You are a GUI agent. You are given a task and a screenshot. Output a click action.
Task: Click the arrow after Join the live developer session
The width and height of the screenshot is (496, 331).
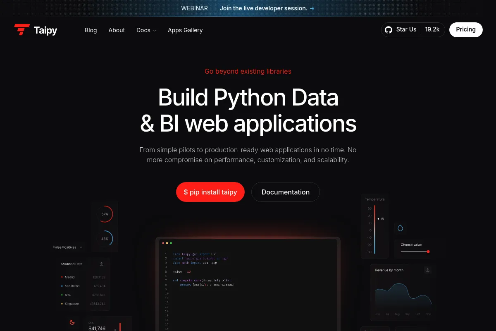click(312, 8)
